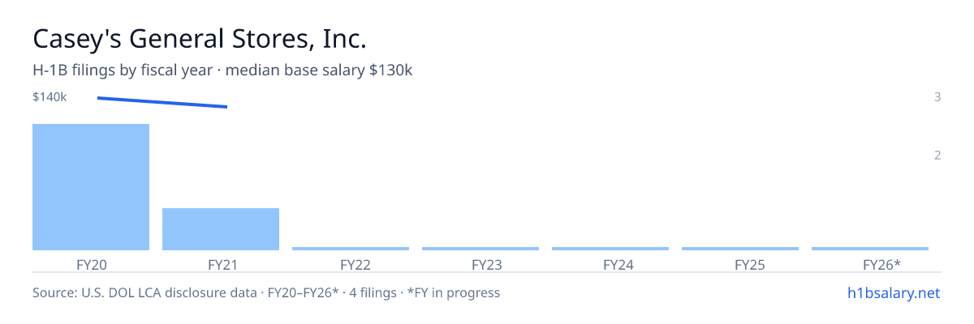Click the FY20 filings bar
This screenshot has width=974, height=324.
tap(91, 187)
